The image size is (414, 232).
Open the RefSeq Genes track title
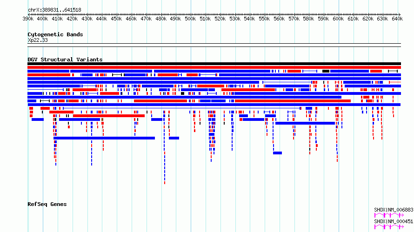47,204
